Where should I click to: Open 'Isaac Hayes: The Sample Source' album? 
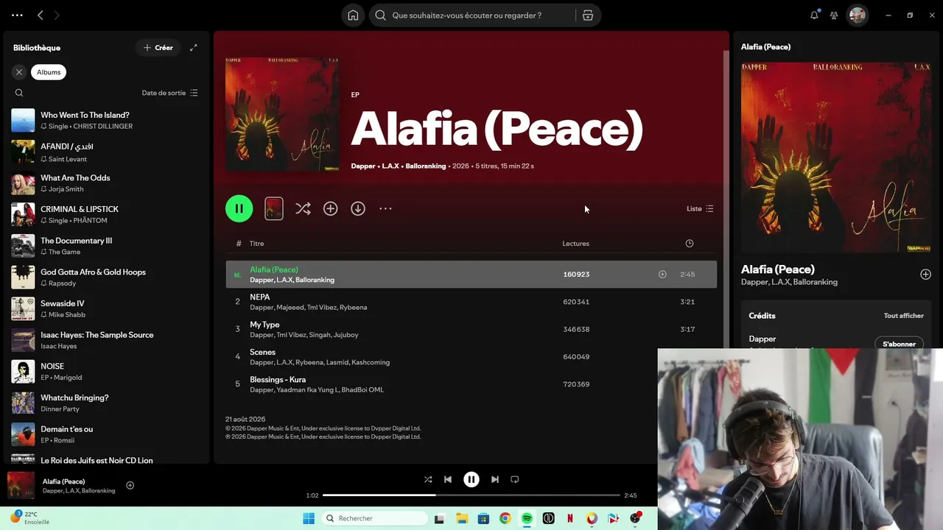tap(105, 340)
